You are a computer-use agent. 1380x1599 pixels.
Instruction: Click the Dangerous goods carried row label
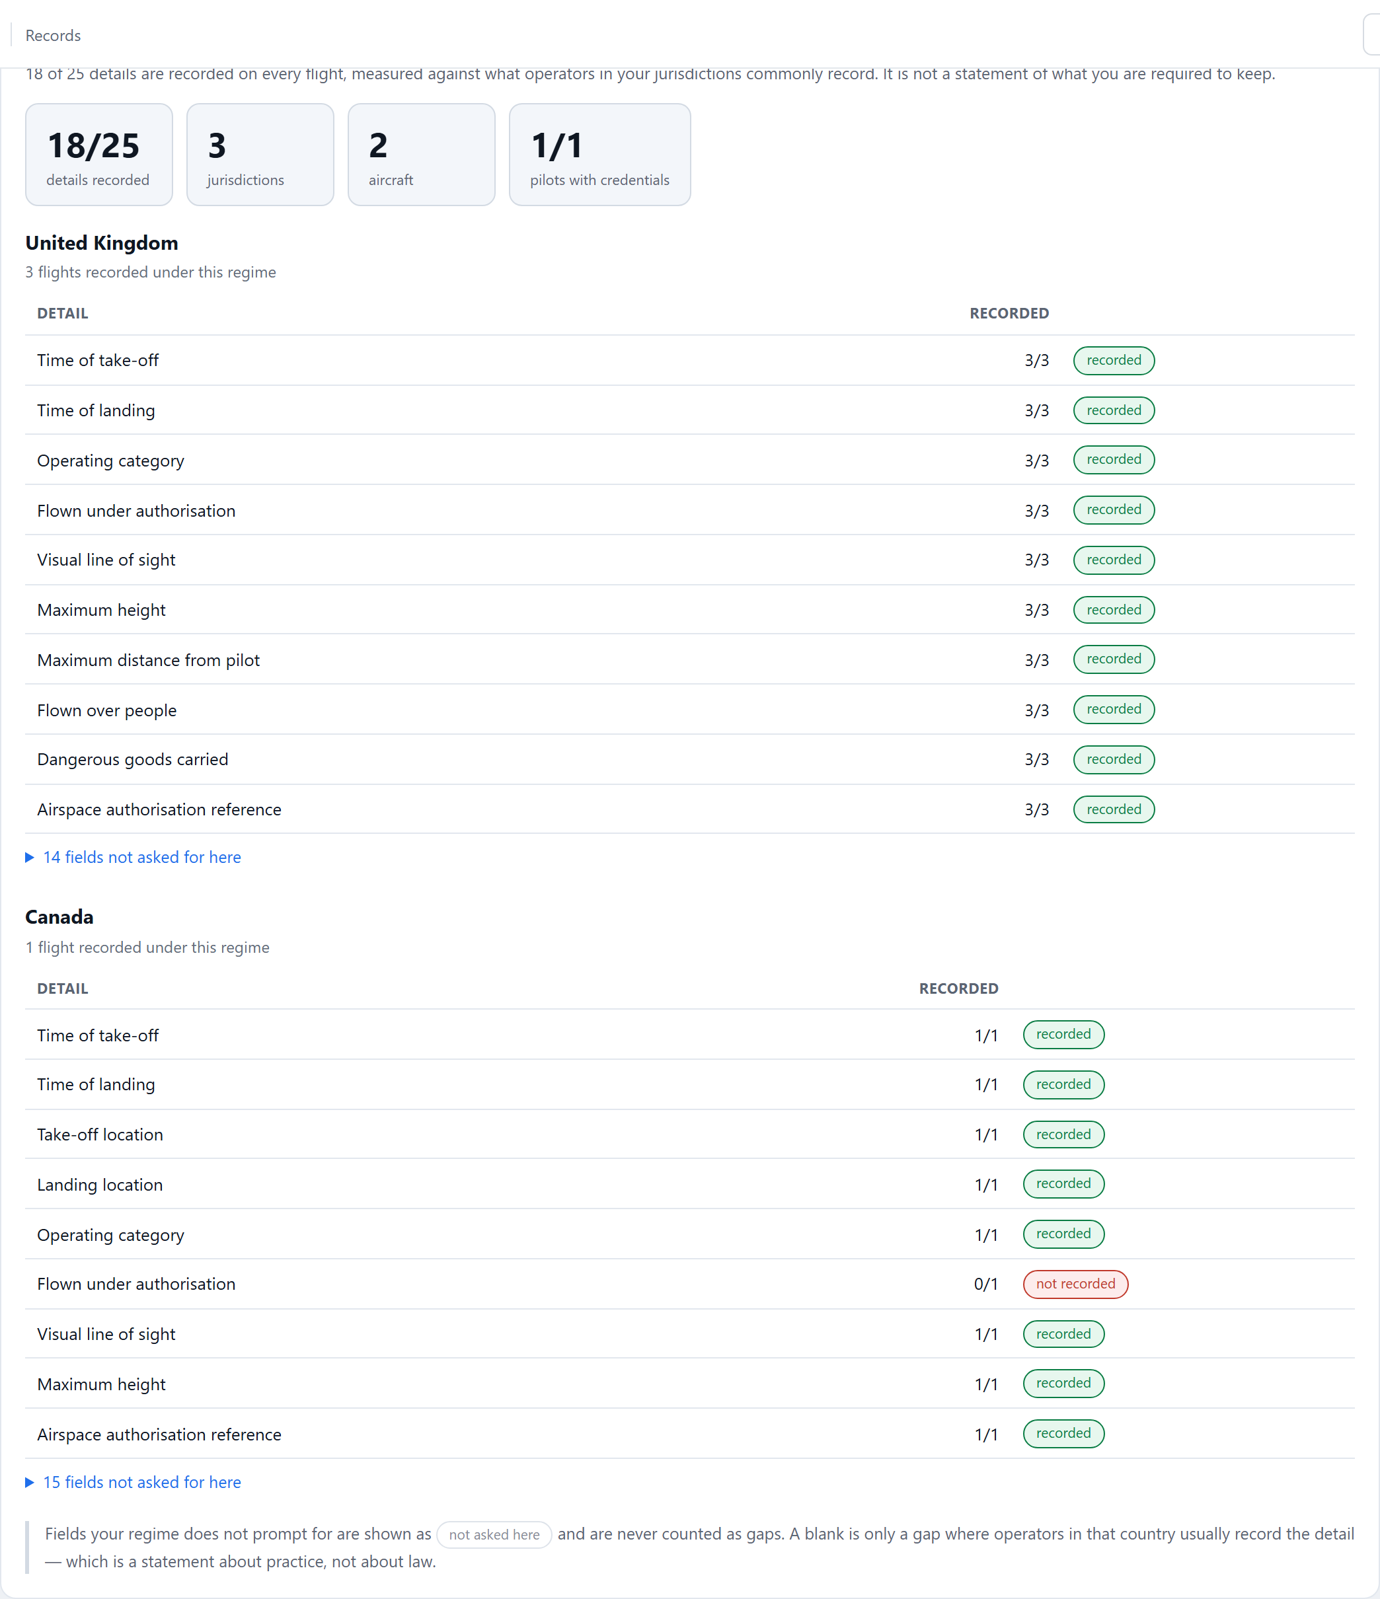point(133,760)
